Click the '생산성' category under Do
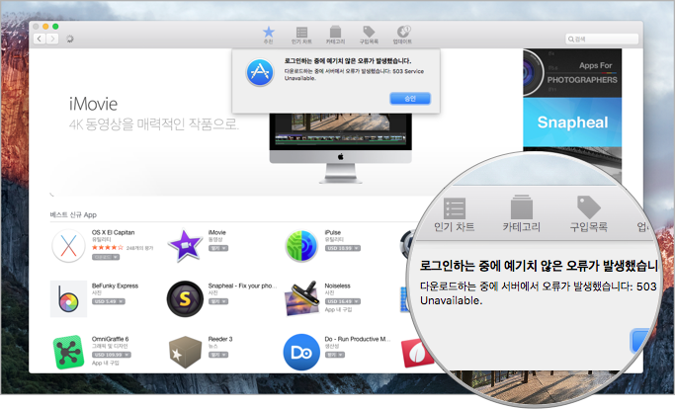 click(331, 346)
